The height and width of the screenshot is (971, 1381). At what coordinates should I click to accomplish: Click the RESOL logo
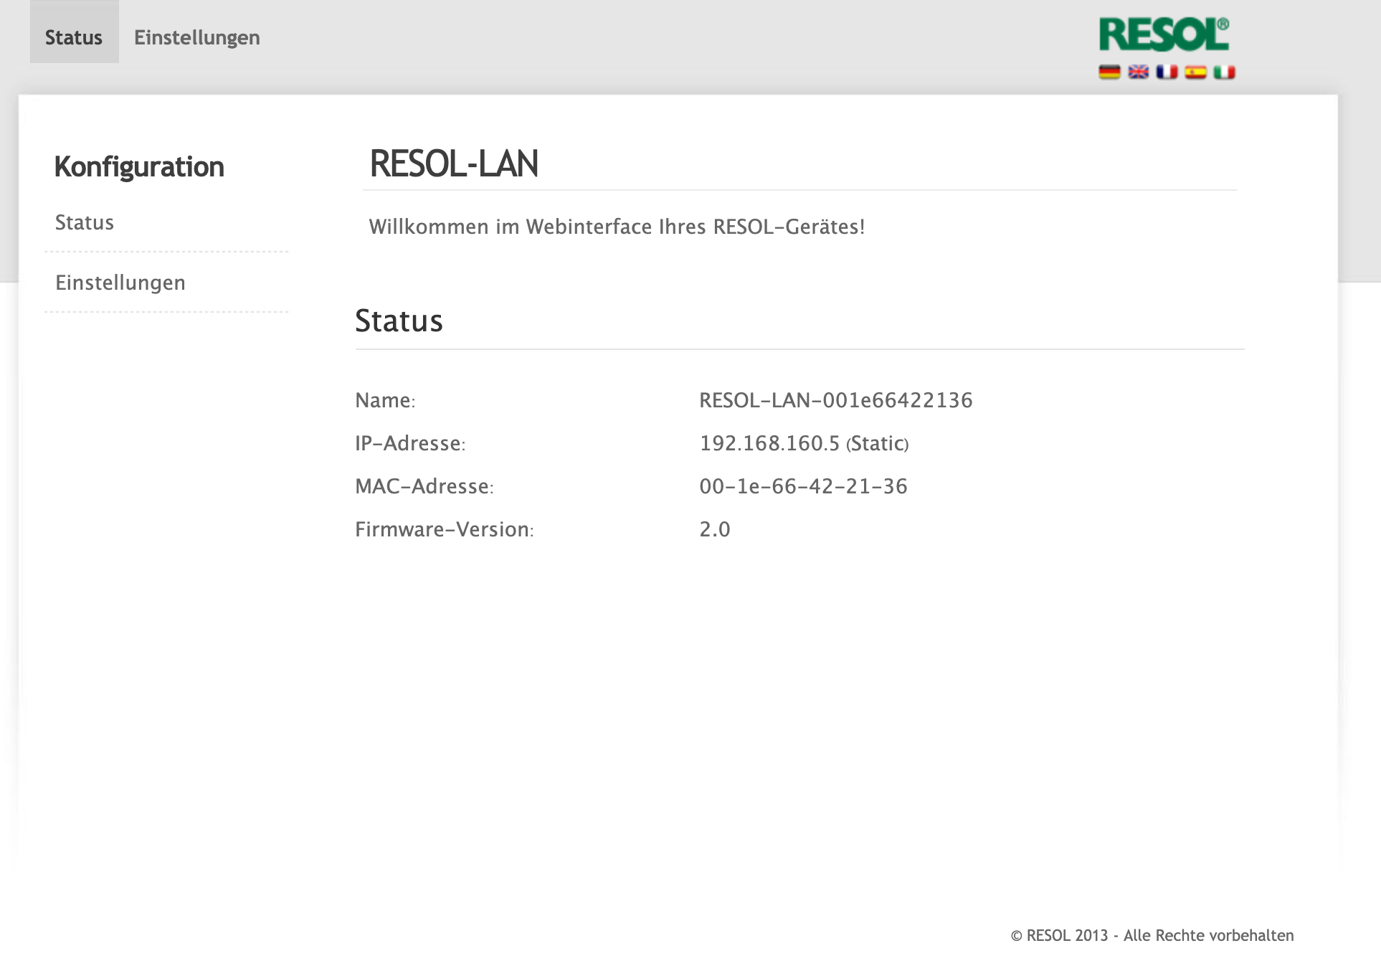1164,34
